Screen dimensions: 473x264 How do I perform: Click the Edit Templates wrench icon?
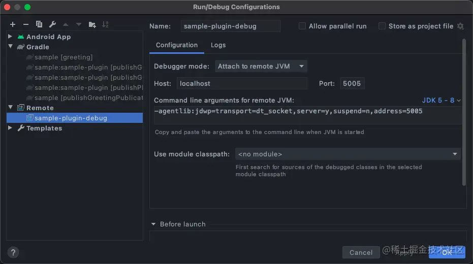coord(52,24)
